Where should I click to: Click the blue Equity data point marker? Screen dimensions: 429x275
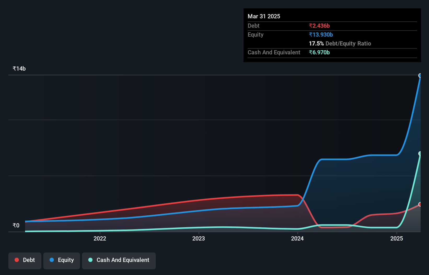click(x=420, y=76)
